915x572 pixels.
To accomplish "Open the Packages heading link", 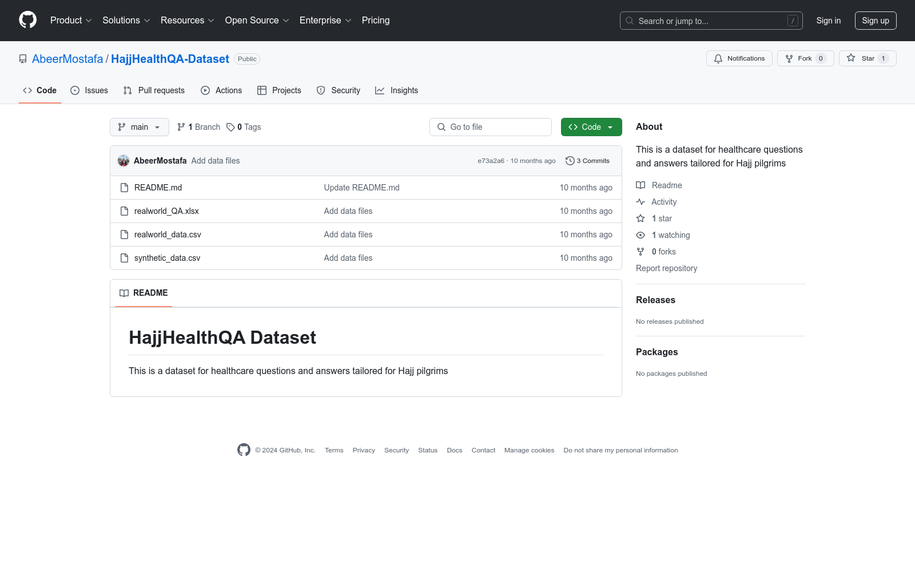I will point(657,352).
